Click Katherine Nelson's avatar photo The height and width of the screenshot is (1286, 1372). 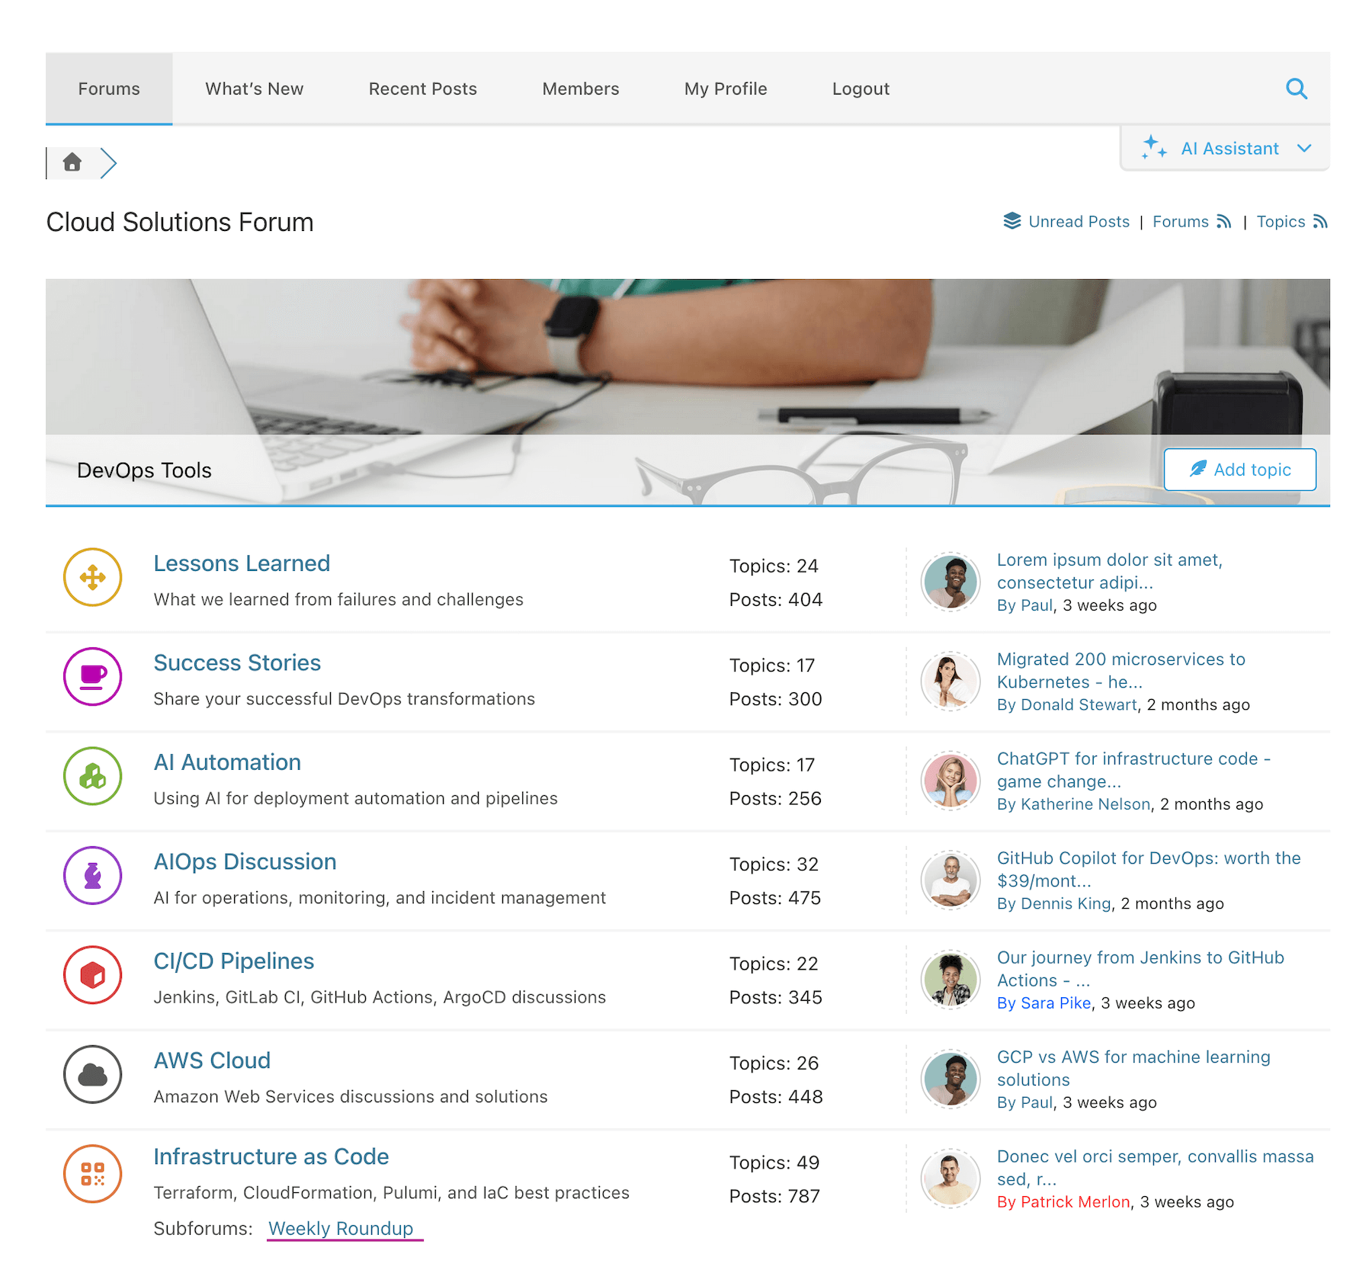pos(950,780)
